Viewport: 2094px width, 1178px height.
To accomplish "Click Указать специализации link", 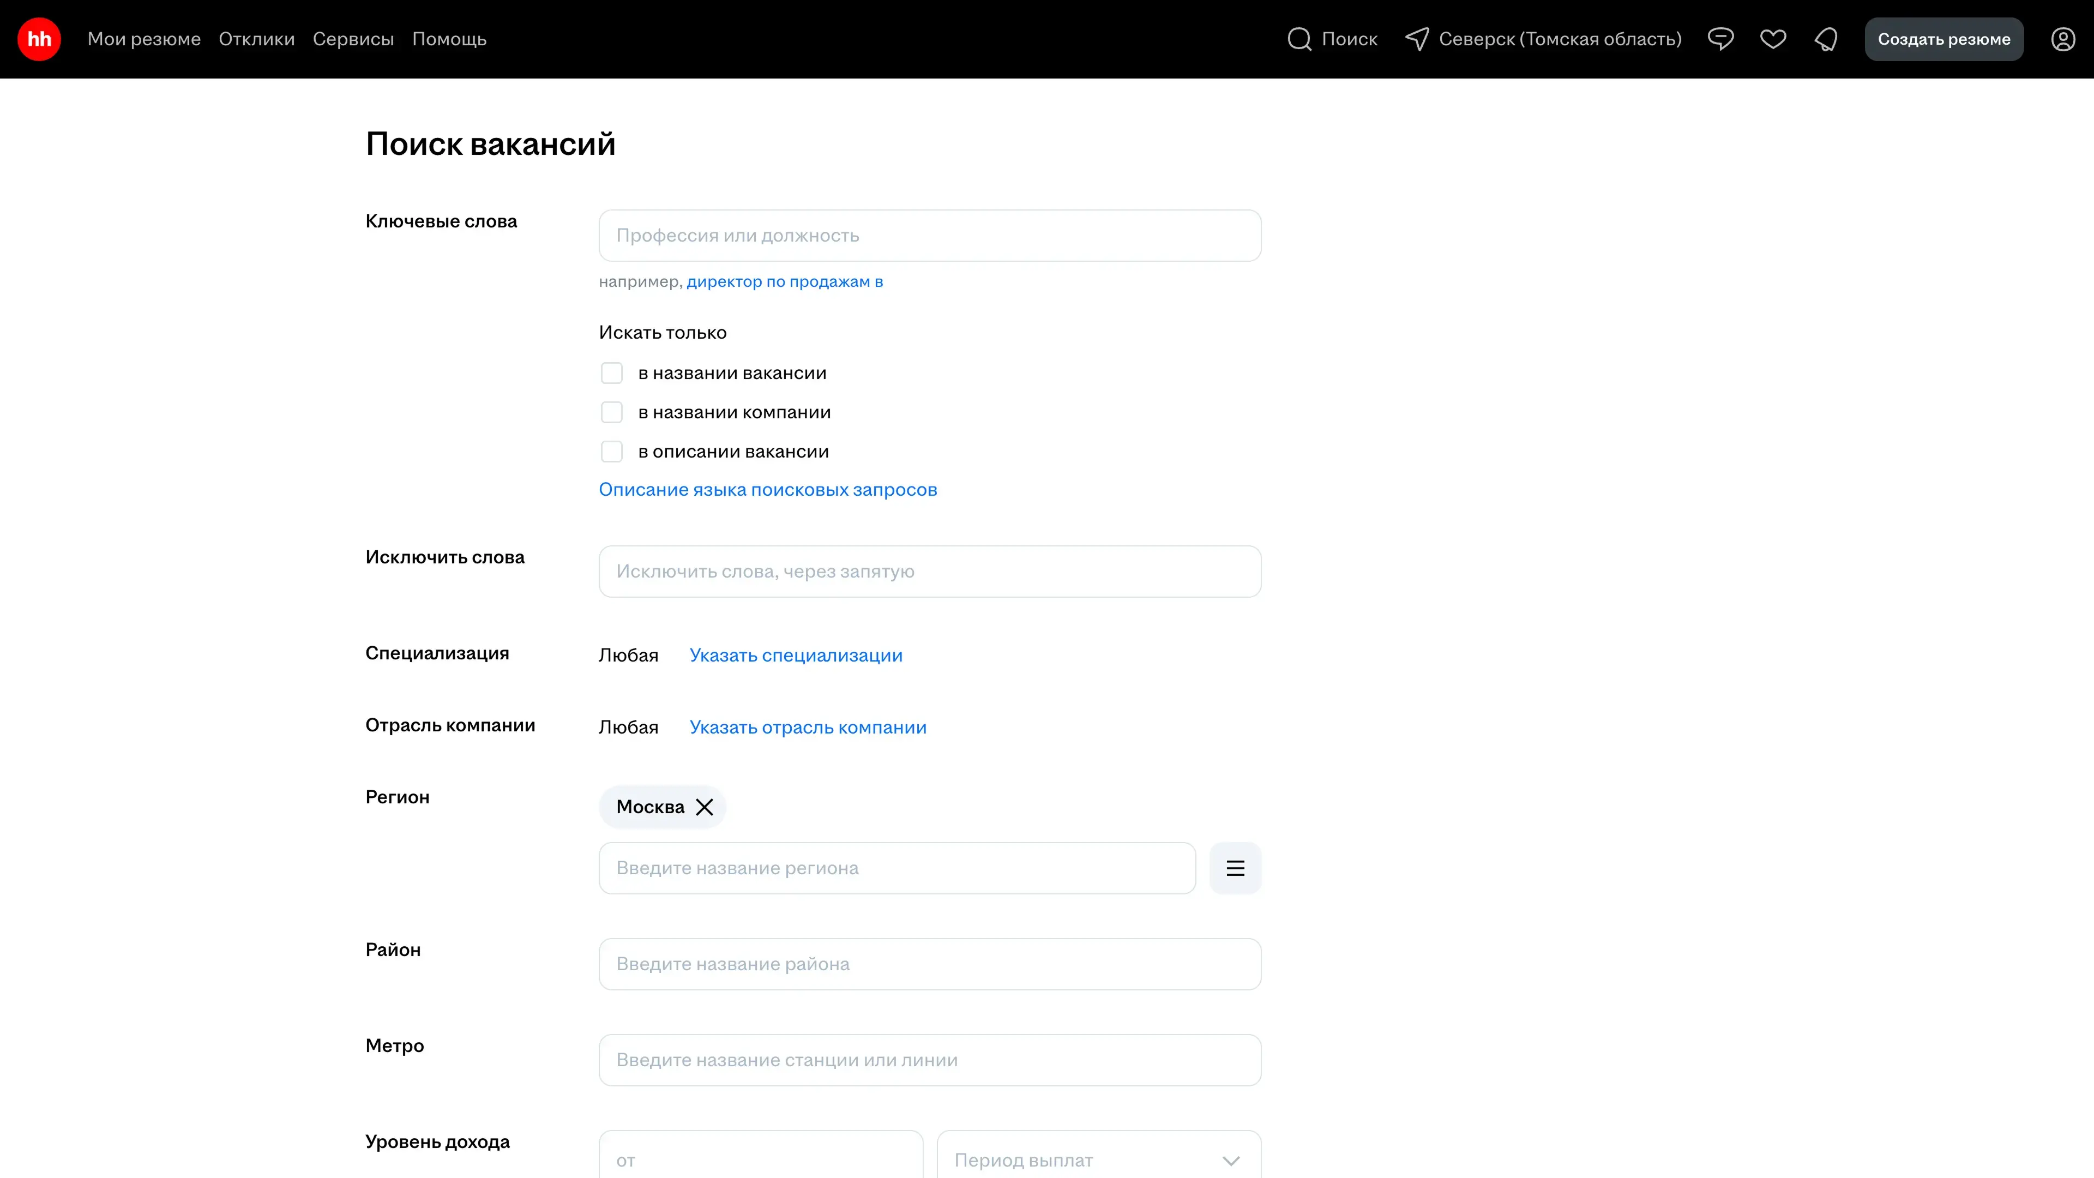I will (795, 655).
